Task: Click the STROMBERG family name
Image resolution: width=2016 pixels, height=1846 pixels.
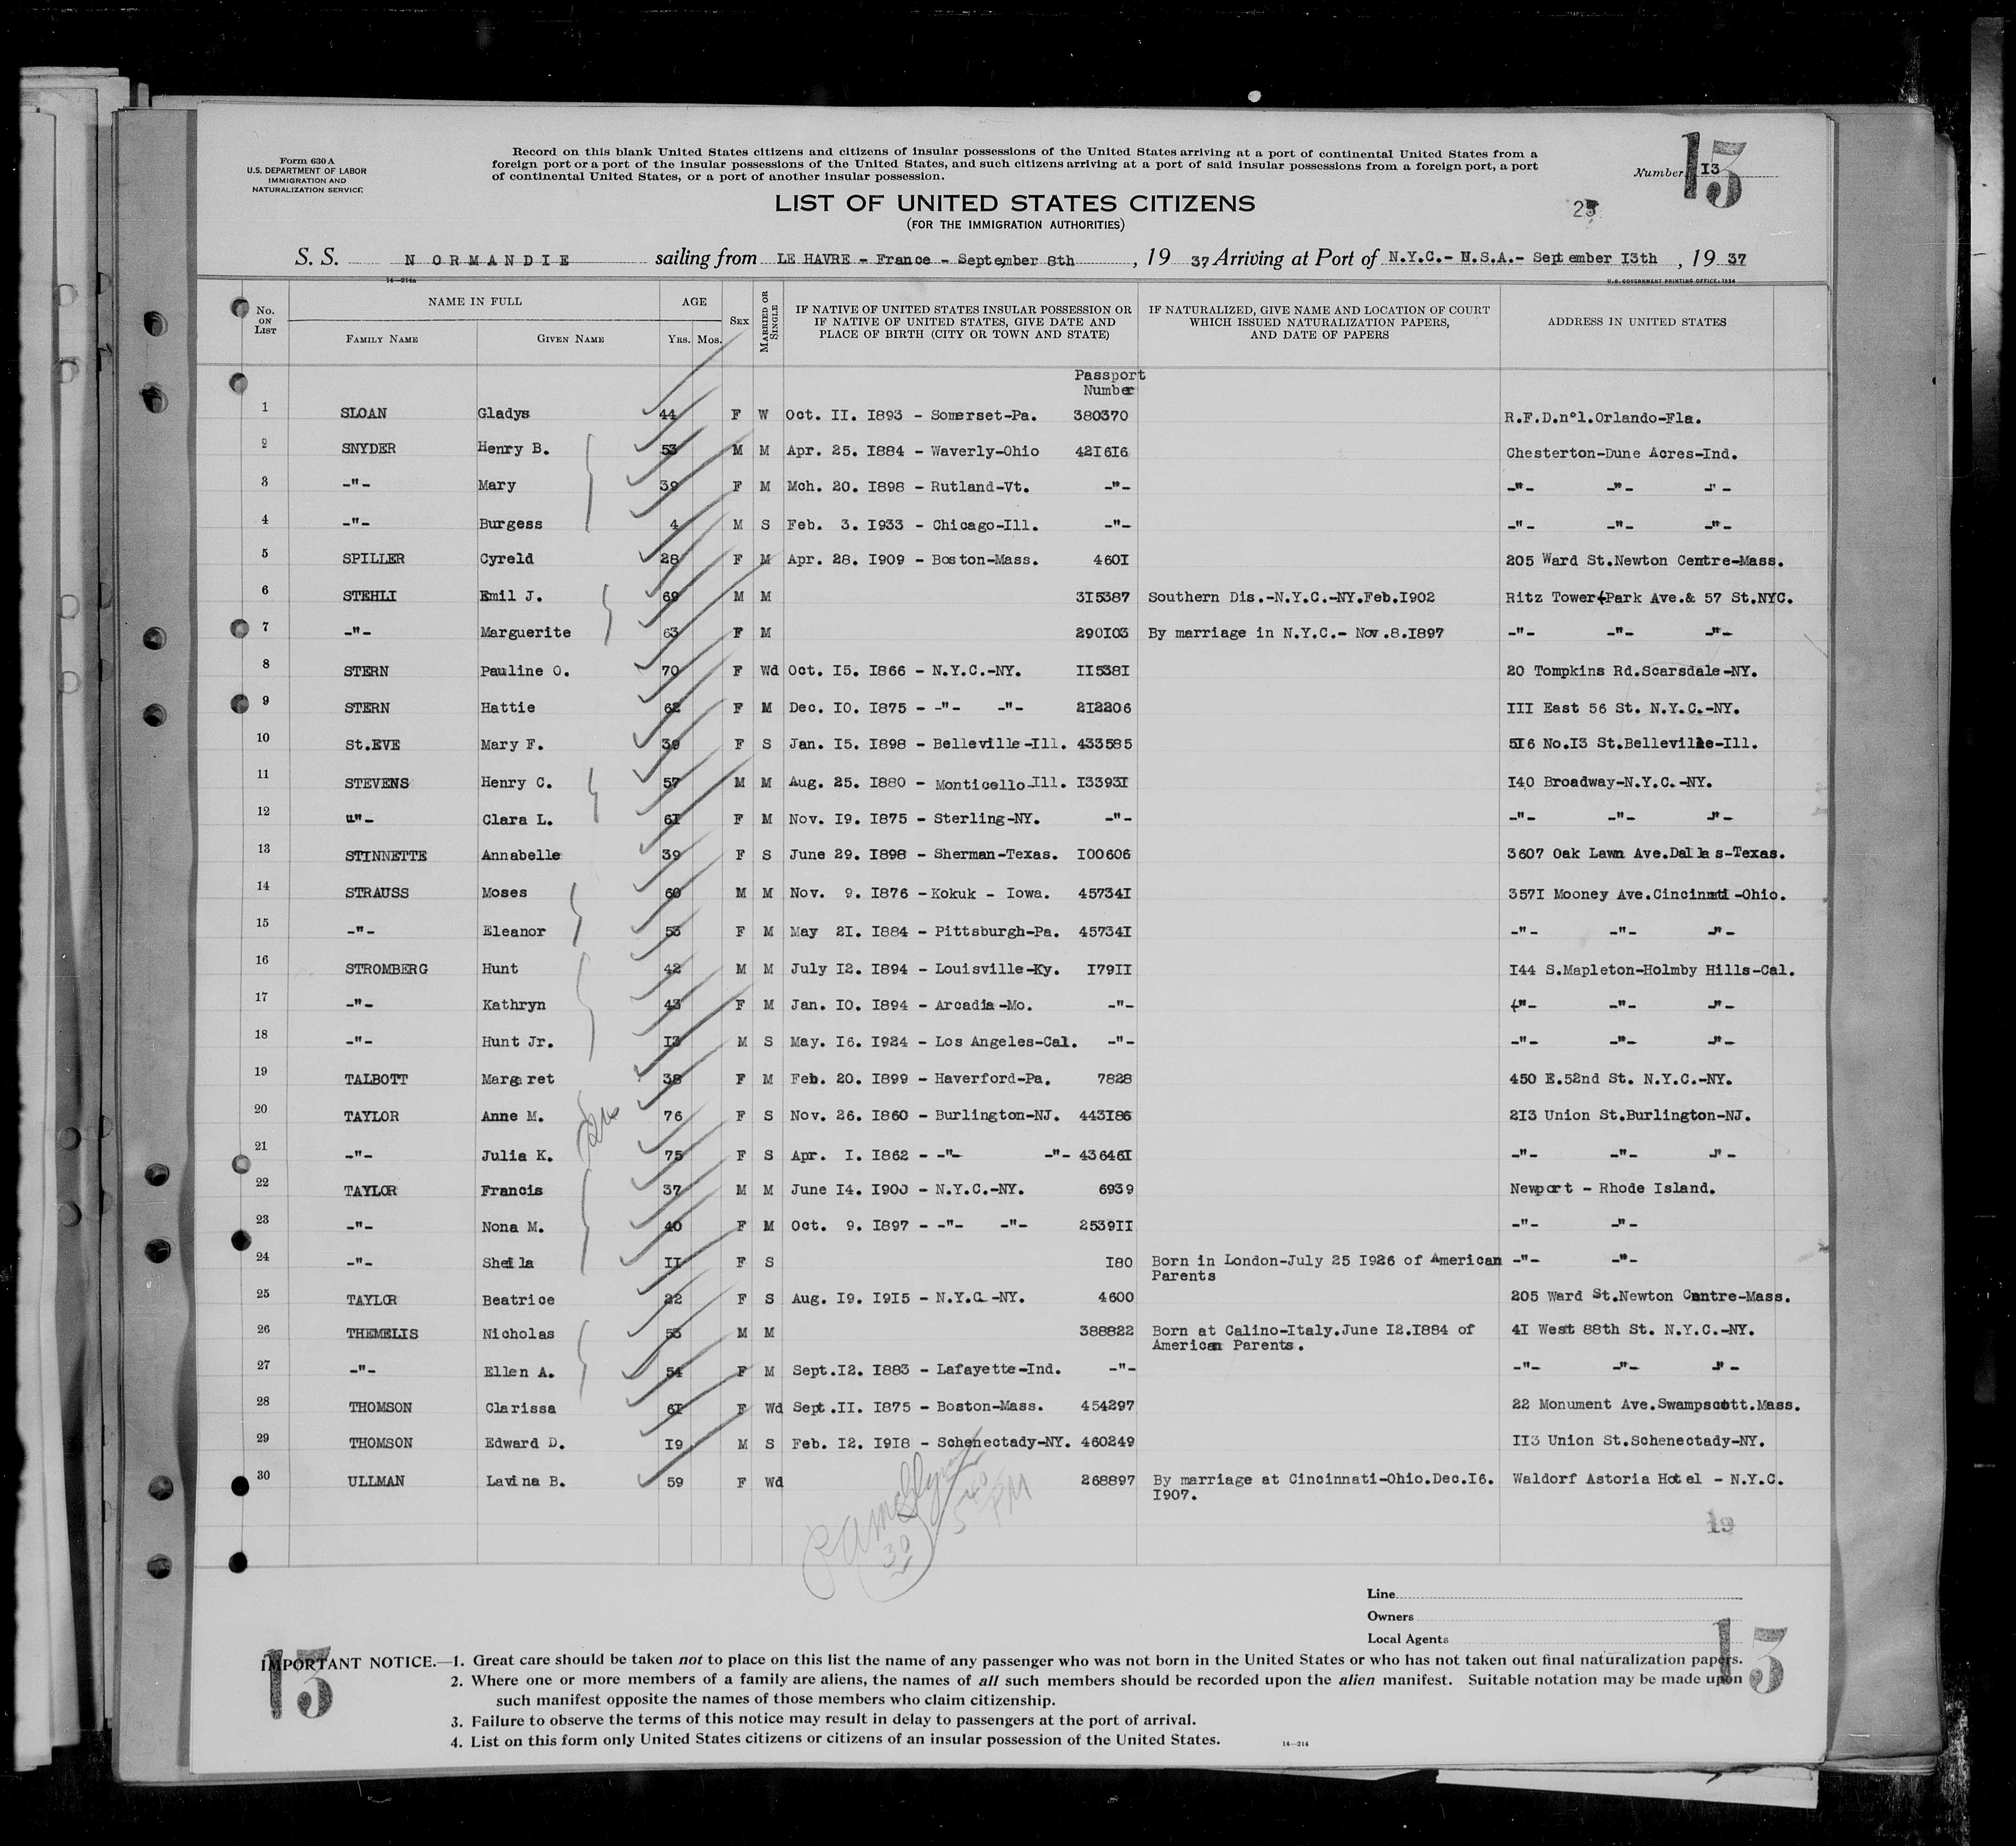Action: pyautogui.click(x=386, y=969)
